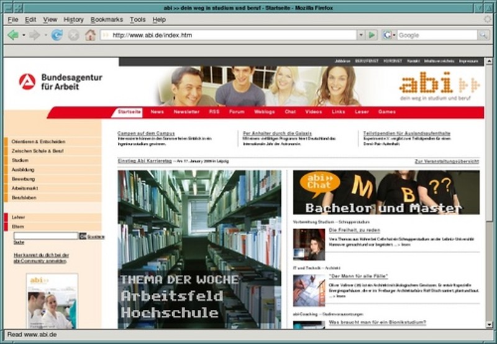Click the activity throbber by the menu bar
Image resolution: width=497 pixels, height=344 pixels.
click(x=487, y=19)
